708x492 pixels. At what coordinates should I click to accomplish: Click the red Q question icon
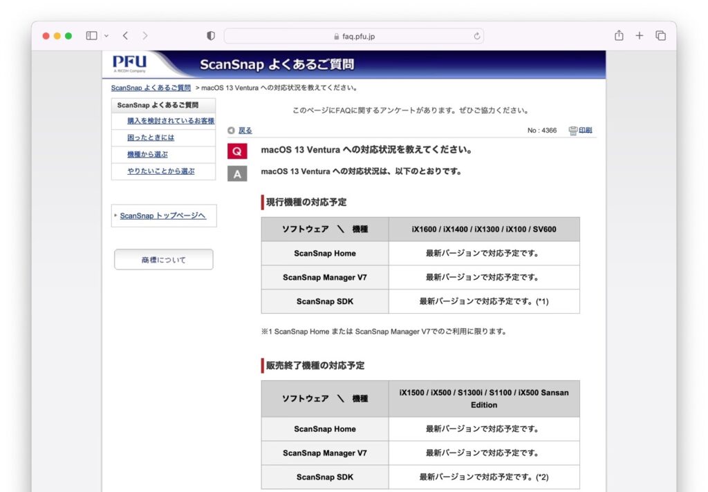click(x=237, y=151)
